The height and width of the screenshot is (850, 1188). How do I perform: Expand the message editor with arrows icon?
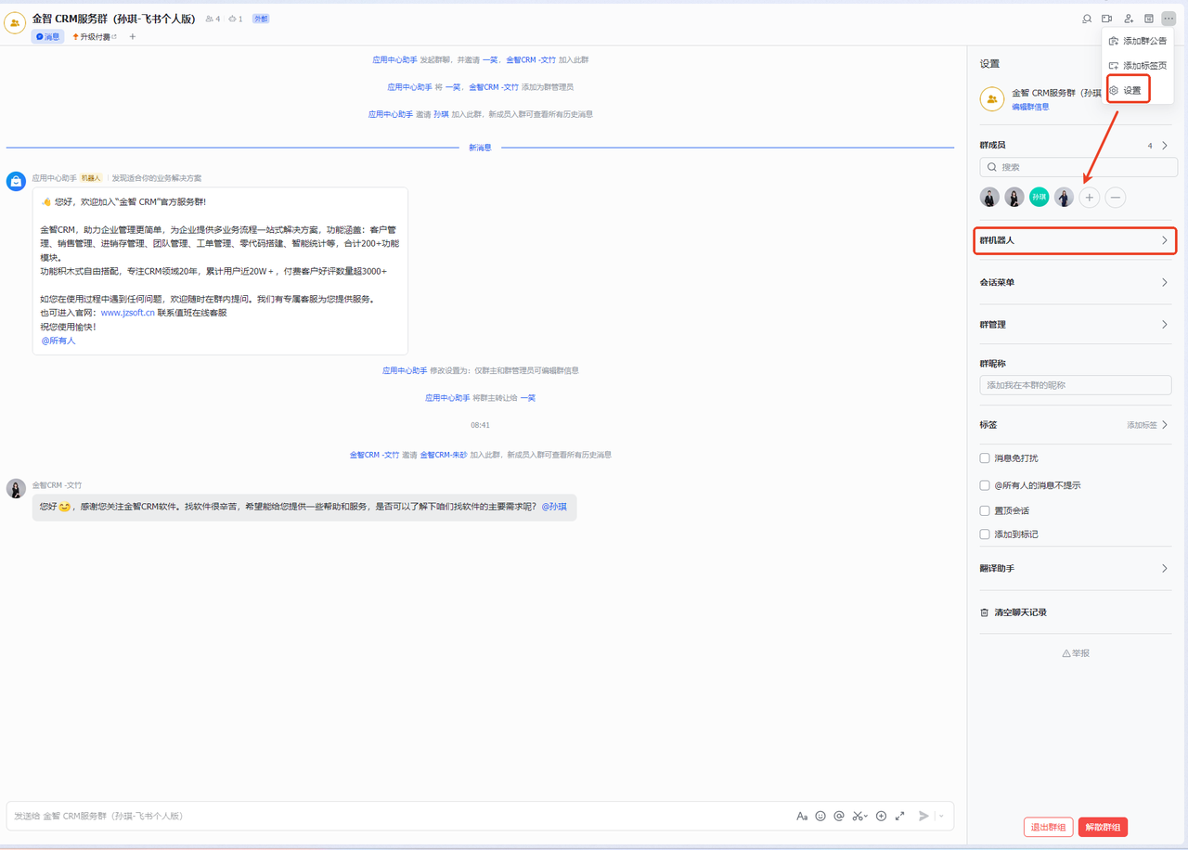point(899,816)
